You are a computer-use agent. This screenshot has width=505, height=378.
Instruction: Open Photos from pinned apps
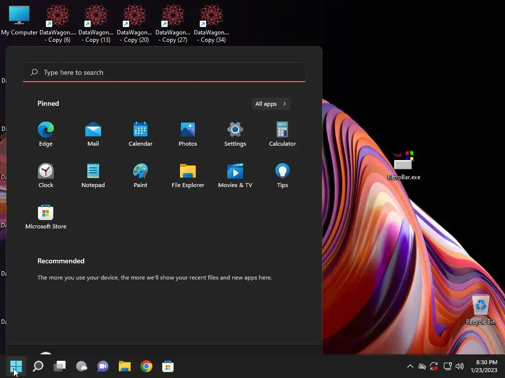(x=188, y=134)
